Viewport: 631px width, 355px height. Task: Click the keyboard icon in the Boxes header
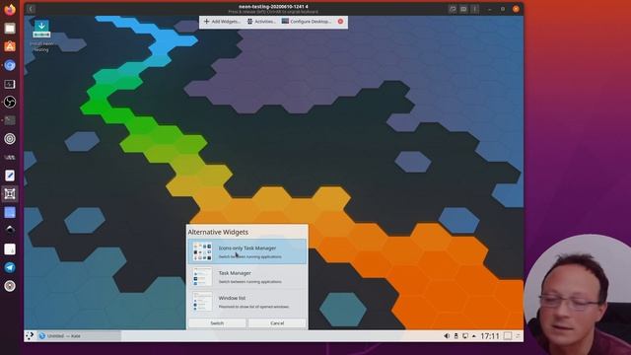point(463,9)
